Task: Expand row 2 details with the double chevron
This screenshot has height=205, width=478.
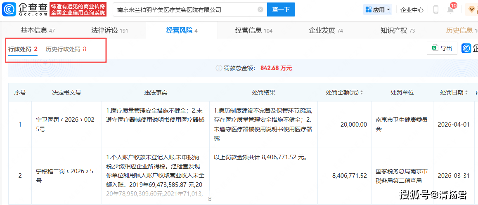Action: pyautogui.click(x=209, y=199)
